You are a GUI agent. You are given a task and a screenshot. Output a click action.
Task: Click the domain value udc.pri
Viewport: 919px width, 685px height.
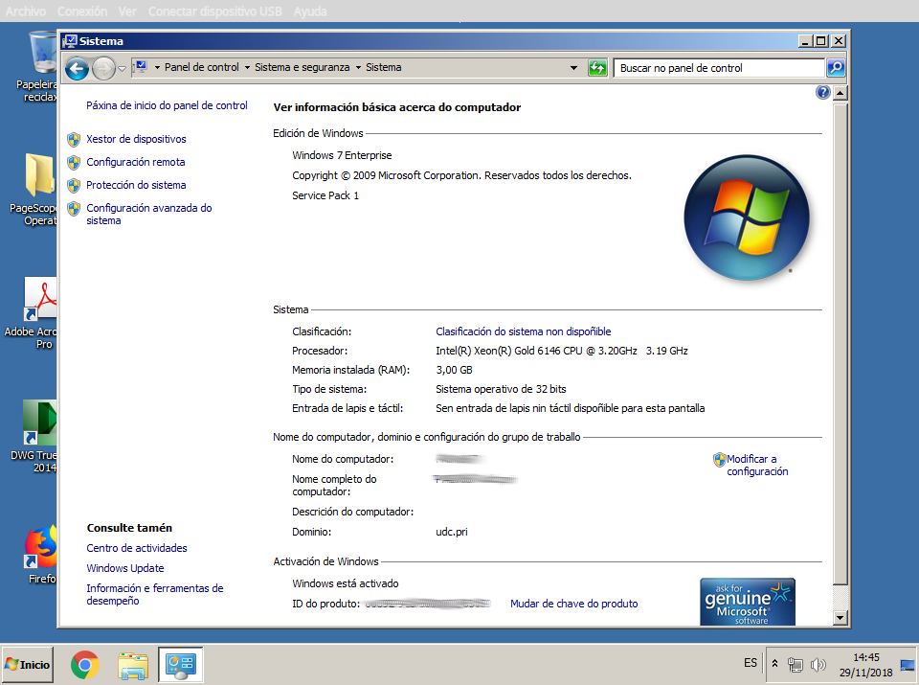[x=451, y=532]
